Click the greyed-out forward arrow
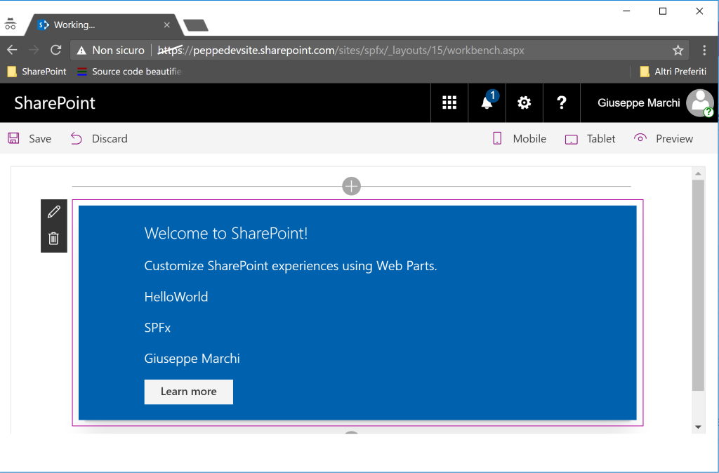This screenshot has width=719, height=473. [34, 50]
